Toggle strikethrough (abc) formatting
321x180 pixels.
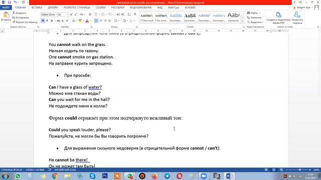coord(59,20)
